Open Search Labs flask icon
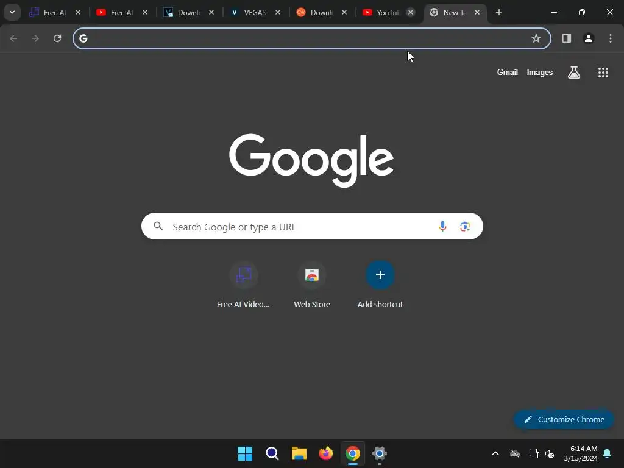This screenshot has height=468, width=624. pos(574,73)
